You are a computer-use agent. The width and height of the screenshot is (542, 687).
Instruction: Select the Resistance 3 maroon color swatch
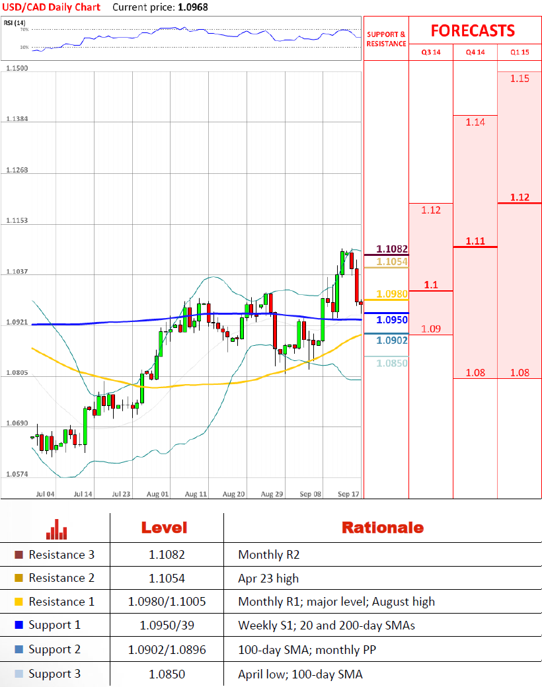(19, 555)
